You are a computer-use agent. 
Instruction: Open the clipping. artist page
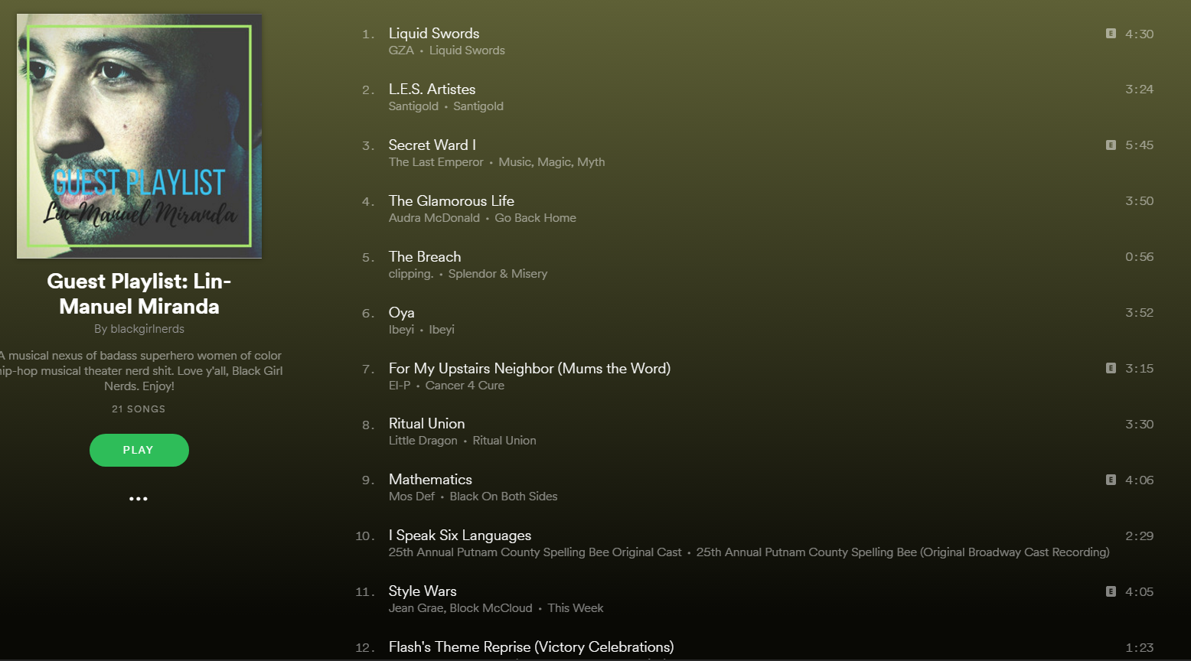click(x=411, y=274)
